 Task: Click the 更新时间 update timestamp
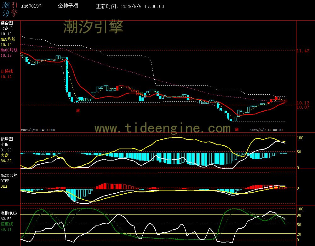tap(130, 6)
